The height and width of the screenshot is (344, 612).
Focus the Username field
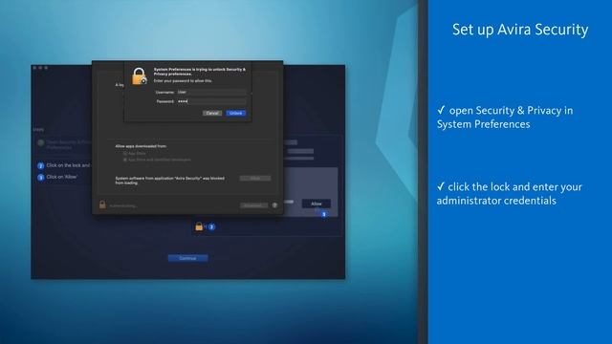[211, 92]
